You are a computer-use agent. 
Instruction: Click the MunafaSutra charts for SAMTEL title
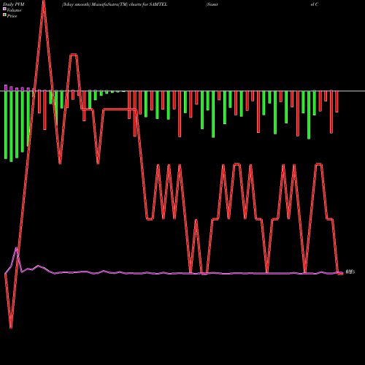pyautogui.click(x=115, y=4)
